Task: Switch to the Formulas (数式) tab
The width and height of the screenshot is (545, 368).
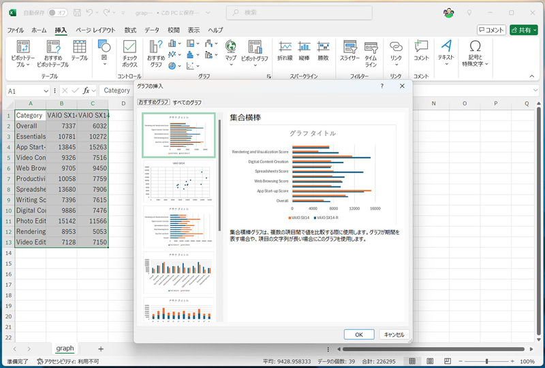Action: (130, 30)
